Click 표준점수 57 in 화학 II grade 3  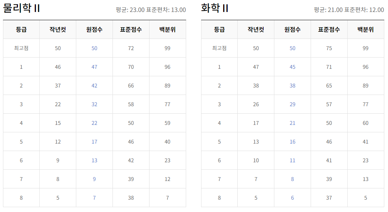pos(329,104)
